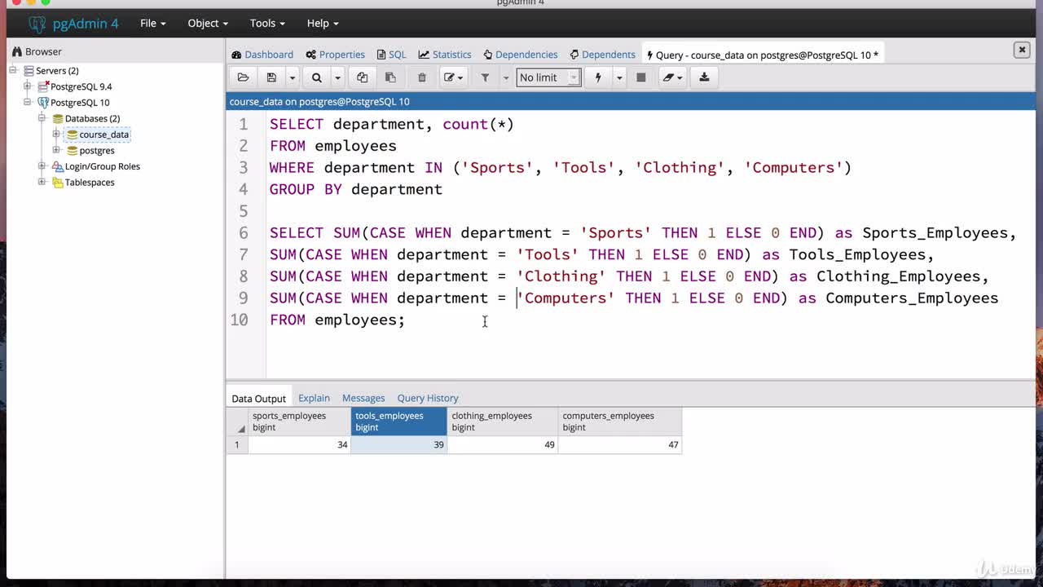Screen dimensions: 1043x587
Task: Click the cell with value 49
Action: click(503, 444)
